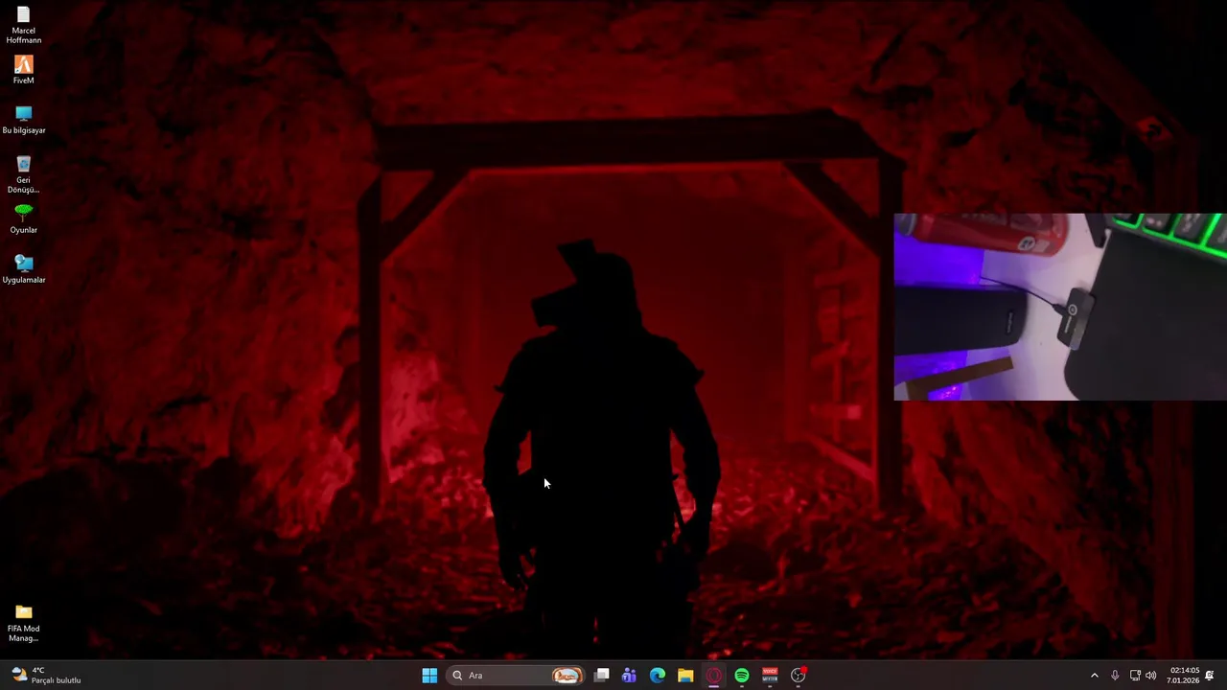Click the Ara search box
This screenshot has height=690, width=1227.
click(x=516, y=676)
